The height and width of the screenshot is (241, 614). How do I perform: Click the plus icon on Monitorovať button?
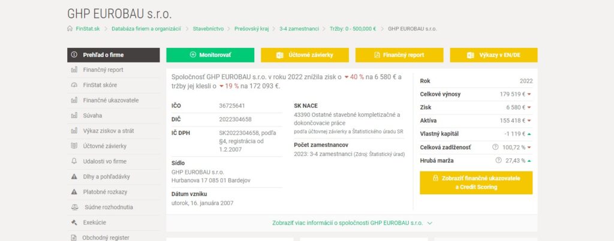[192, 55]
